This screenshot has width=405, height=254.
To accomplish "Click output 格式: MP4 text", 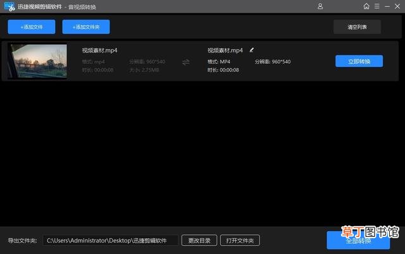I will 219,62.
